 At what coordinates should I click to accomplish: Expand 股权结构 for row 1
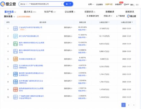[x=68, y=27]
